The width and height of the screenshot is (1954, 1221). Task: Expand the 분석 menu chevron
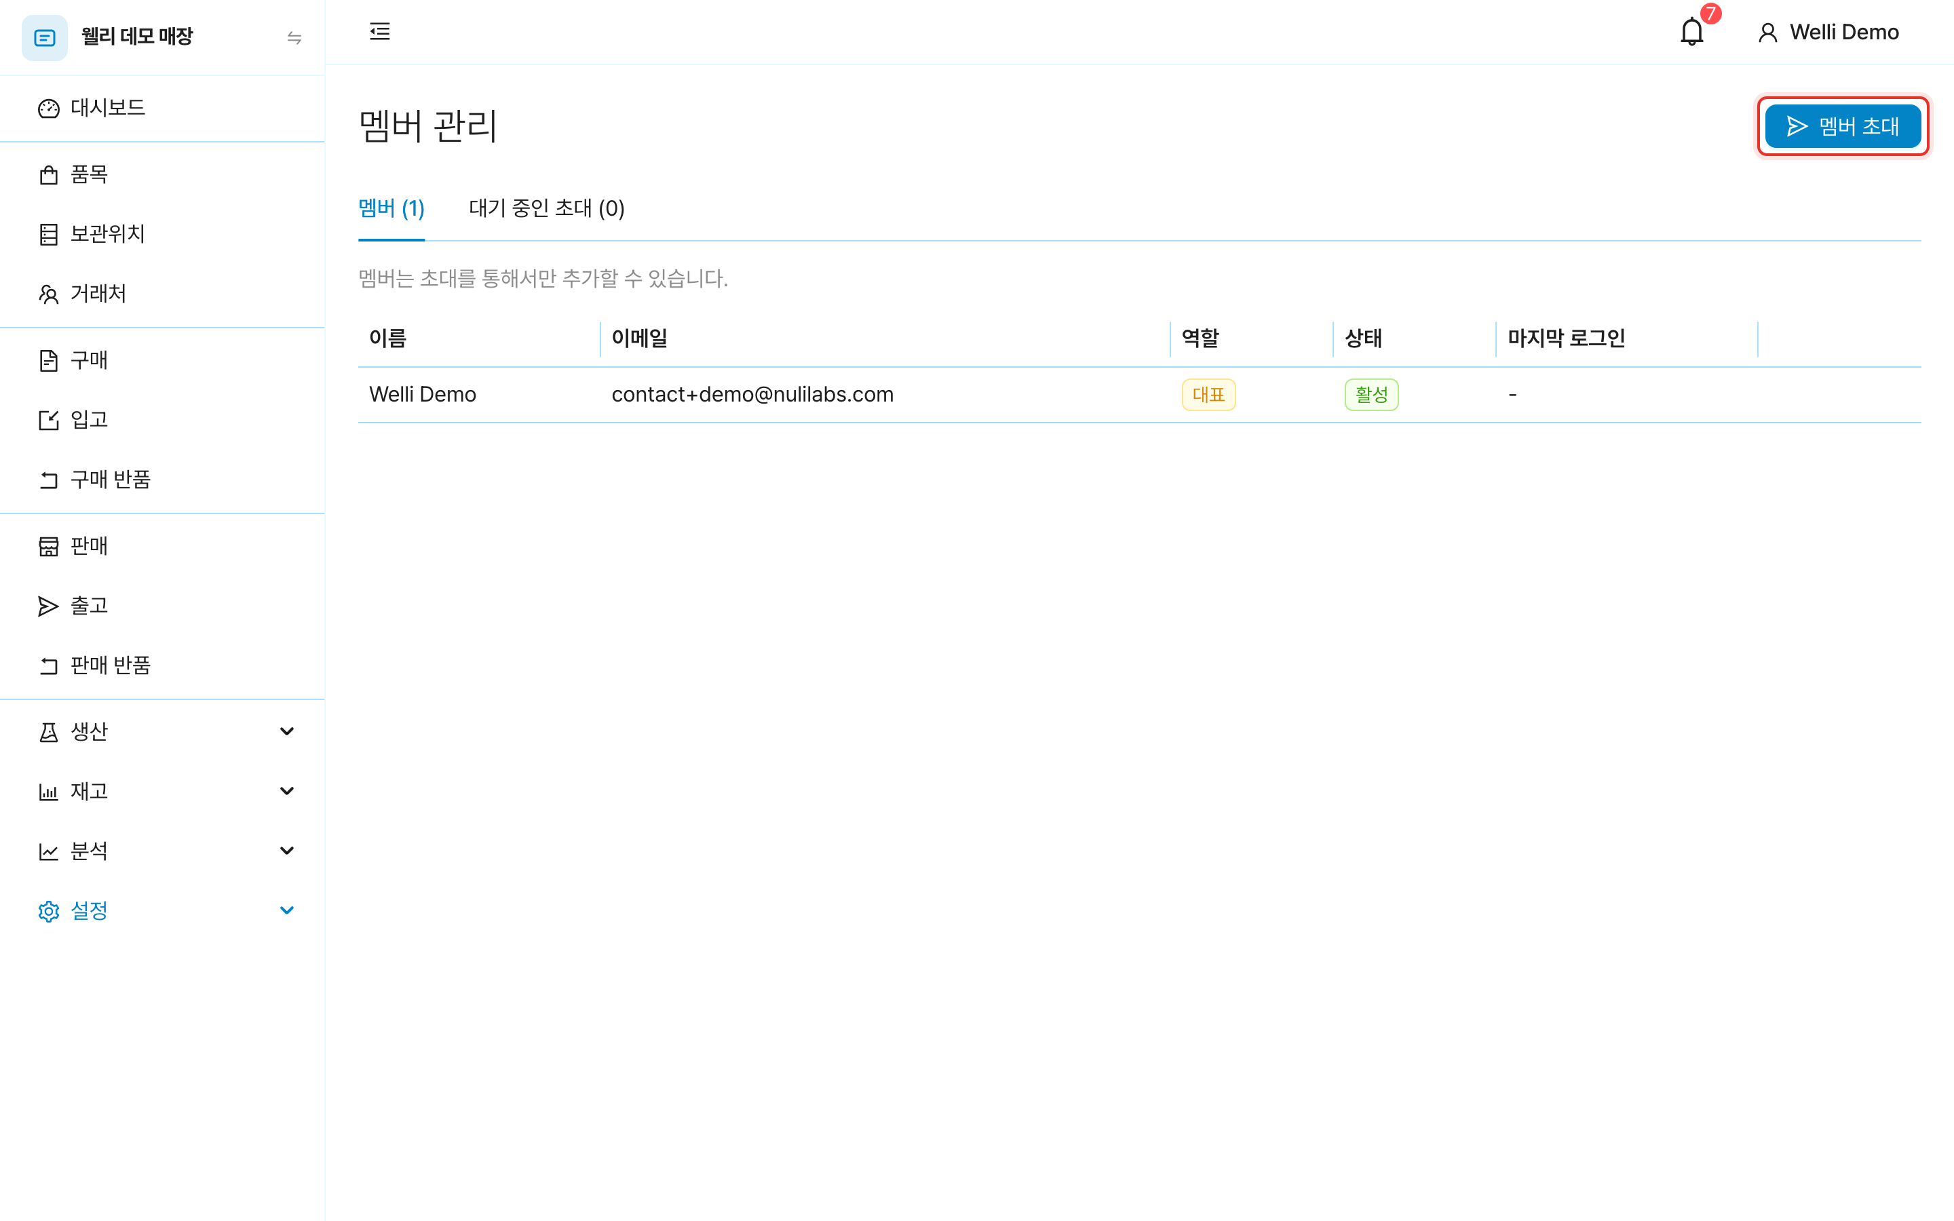(x=286, y=851)
